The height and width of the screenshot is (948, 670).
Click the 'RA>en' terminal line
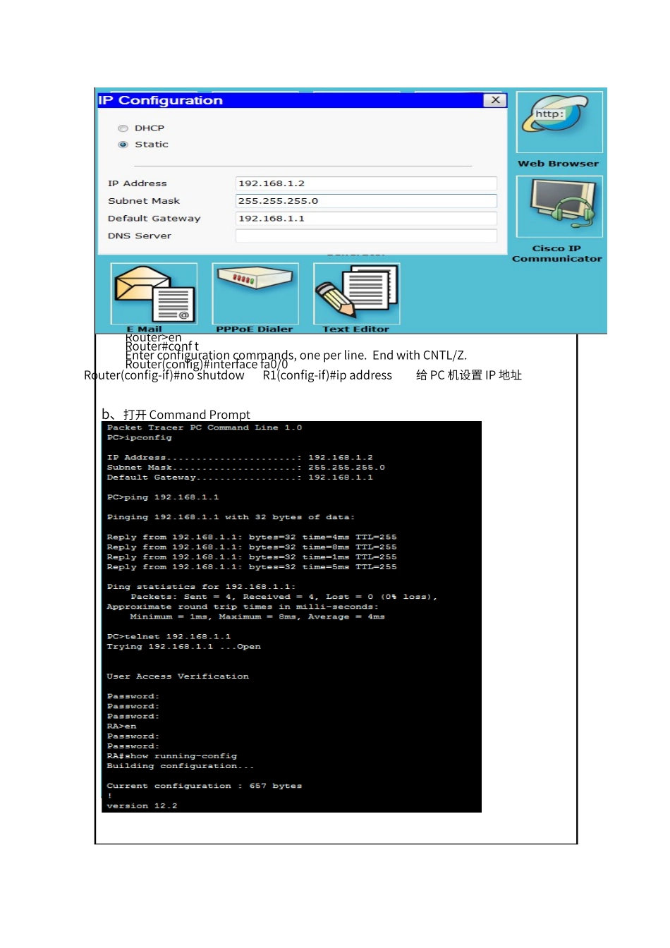pyautogui.click(x=122, y=727)
